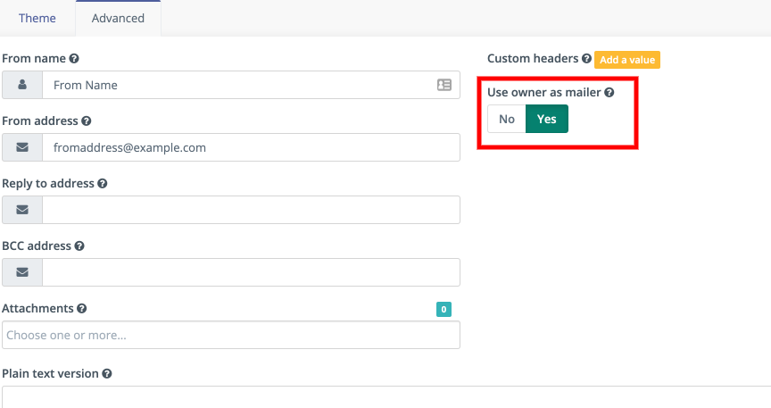Click the envelope icon beside From address field

(22, 148)
